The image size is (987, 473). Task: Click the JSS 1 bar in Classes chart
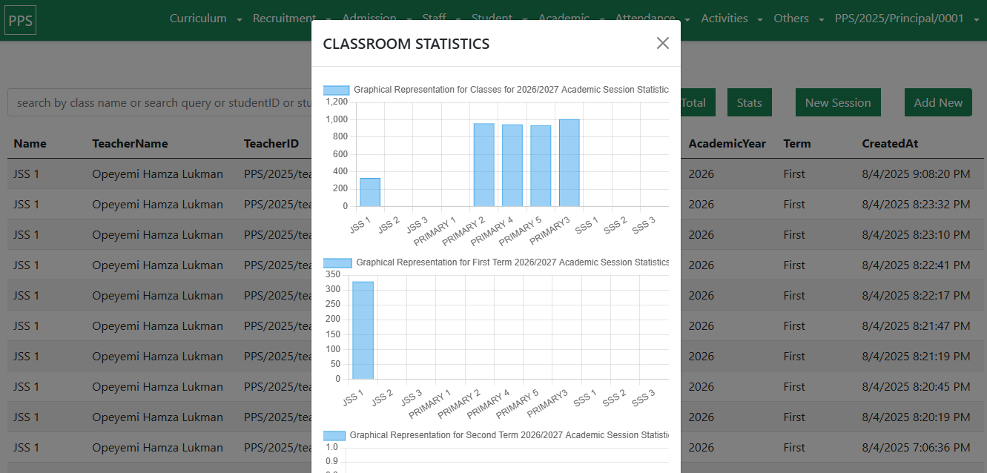coord(370,192)
